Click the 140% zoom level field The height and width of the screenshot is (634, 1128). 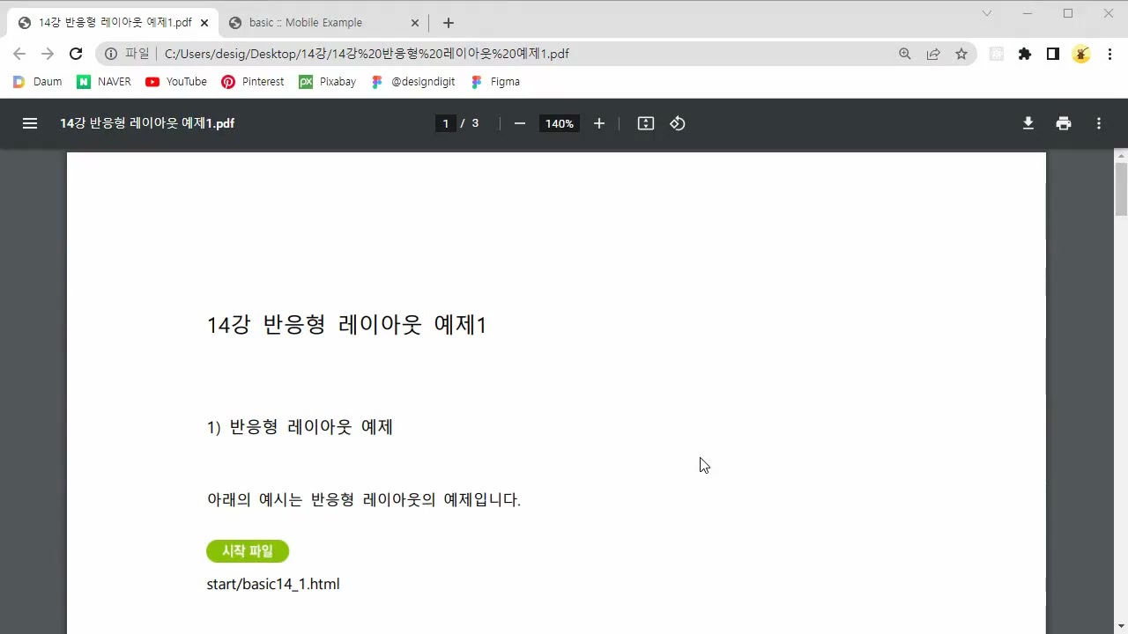(x=559, y=123)
